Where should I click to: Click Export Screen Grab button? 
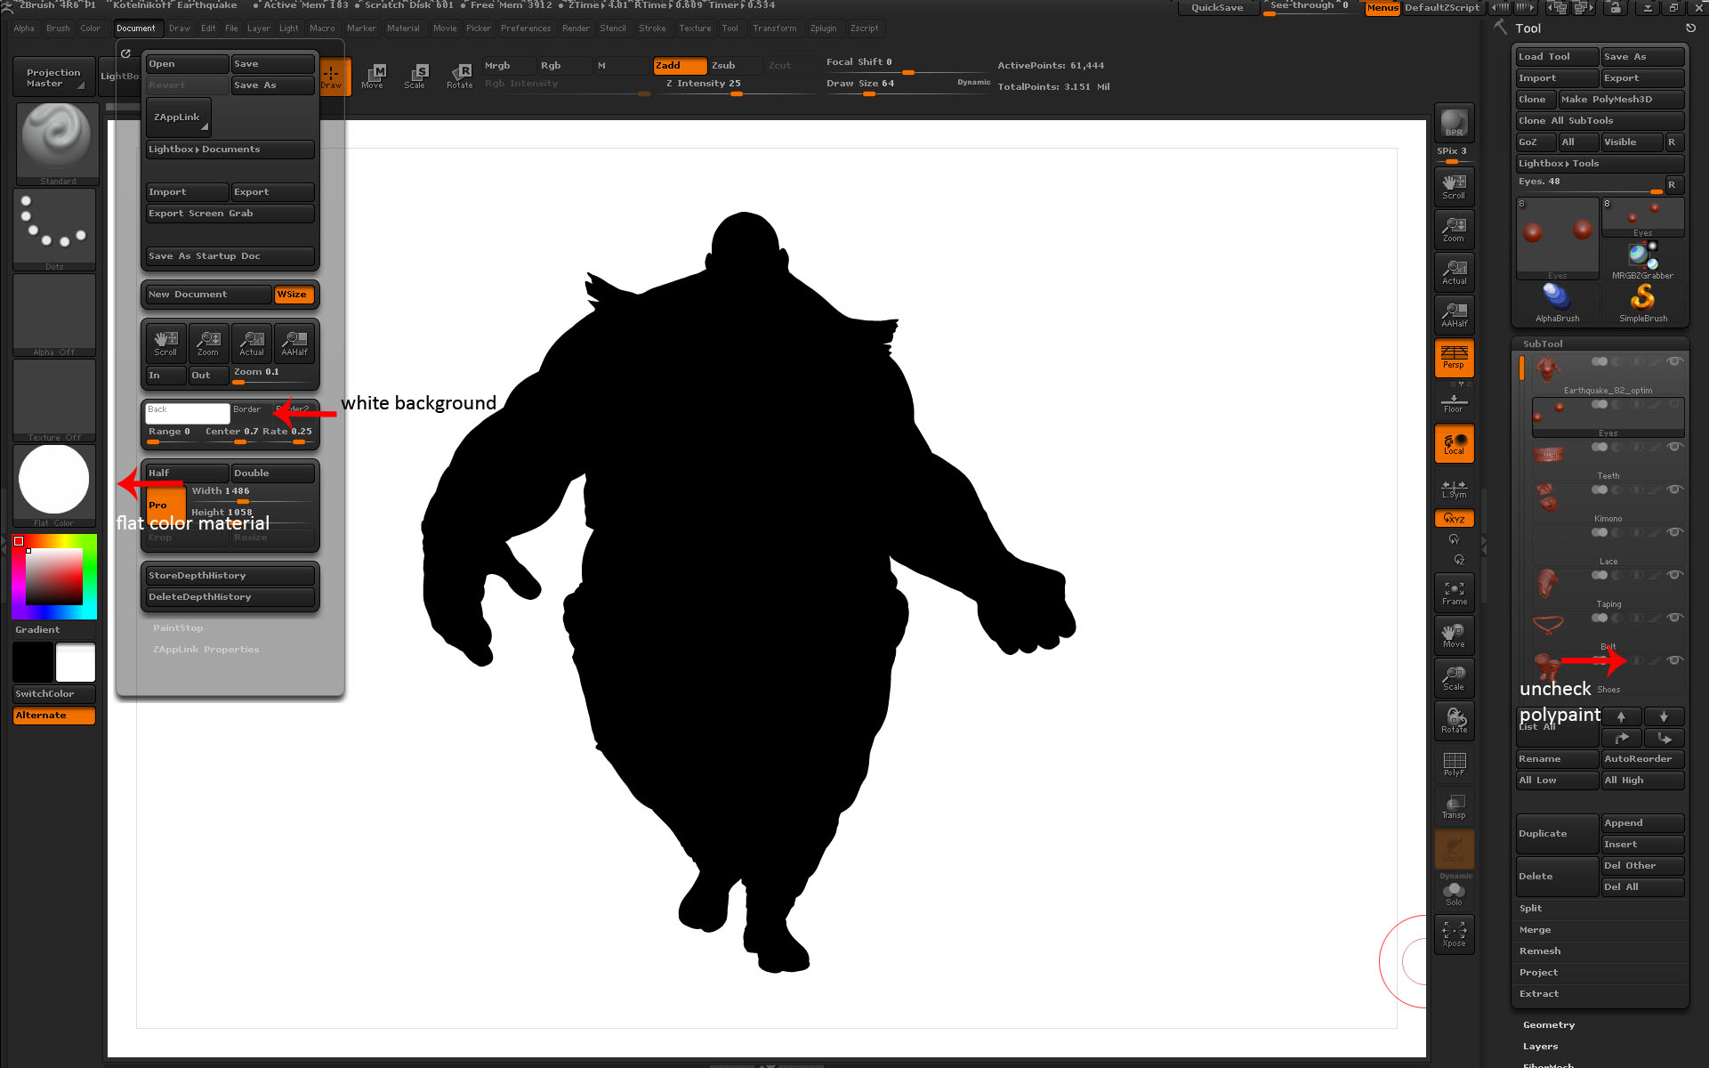[x=230, y=214]
